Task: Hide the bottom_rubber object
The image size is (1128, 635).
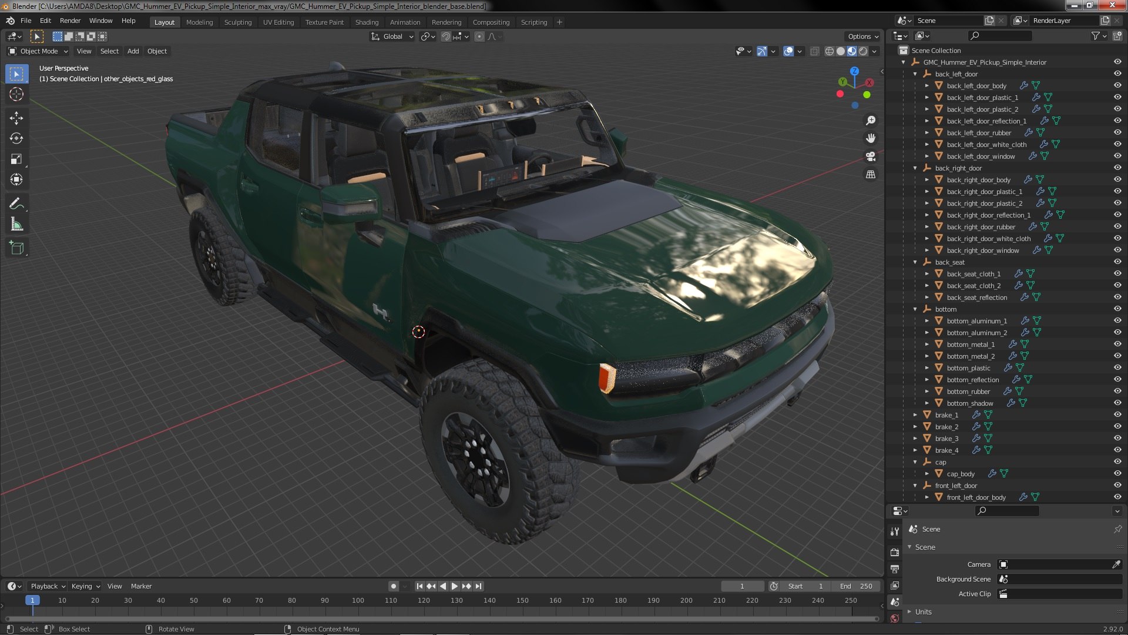Action: (1117, 392)
